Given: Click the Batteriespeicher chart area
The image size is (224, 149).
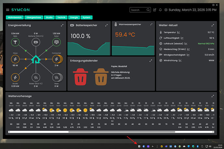Looking at the screenshot, I should [88, 49].
